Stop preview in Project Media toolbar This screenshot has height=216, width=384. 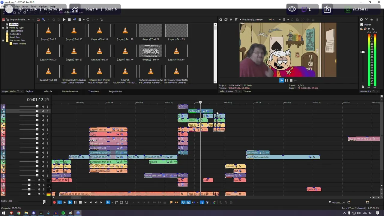[69, 19]
